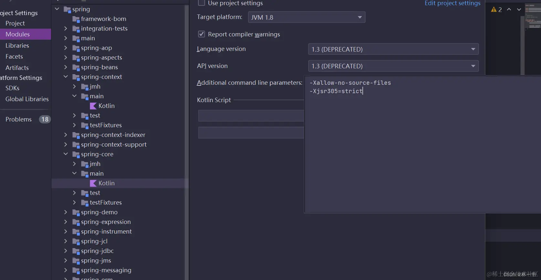This screenshot has height=280, width=541.
Task: Expand the integration-tests tree node
Action: click(66, 28)
